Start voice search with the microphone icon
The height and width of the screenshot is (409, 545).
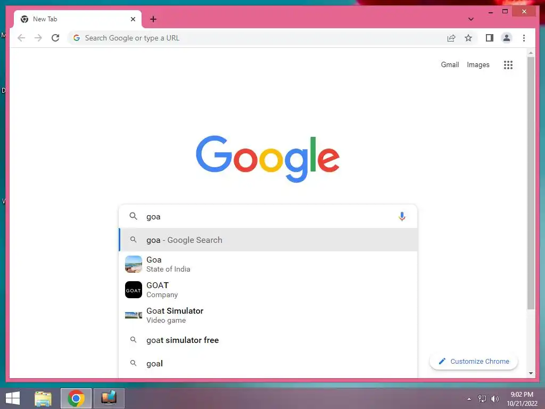tap(402, 216)
